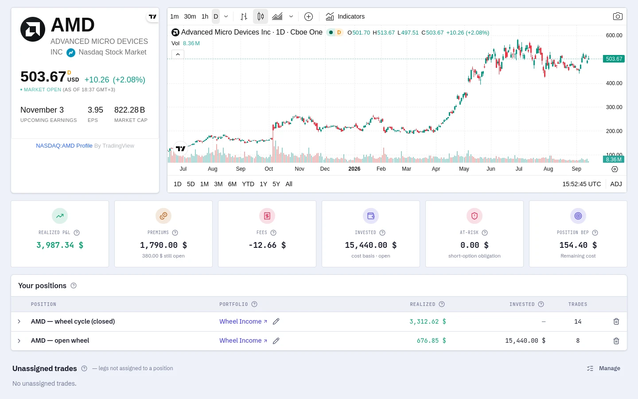
Task: Switch chart to 1m interval
Action: click(x=175, y=16)
